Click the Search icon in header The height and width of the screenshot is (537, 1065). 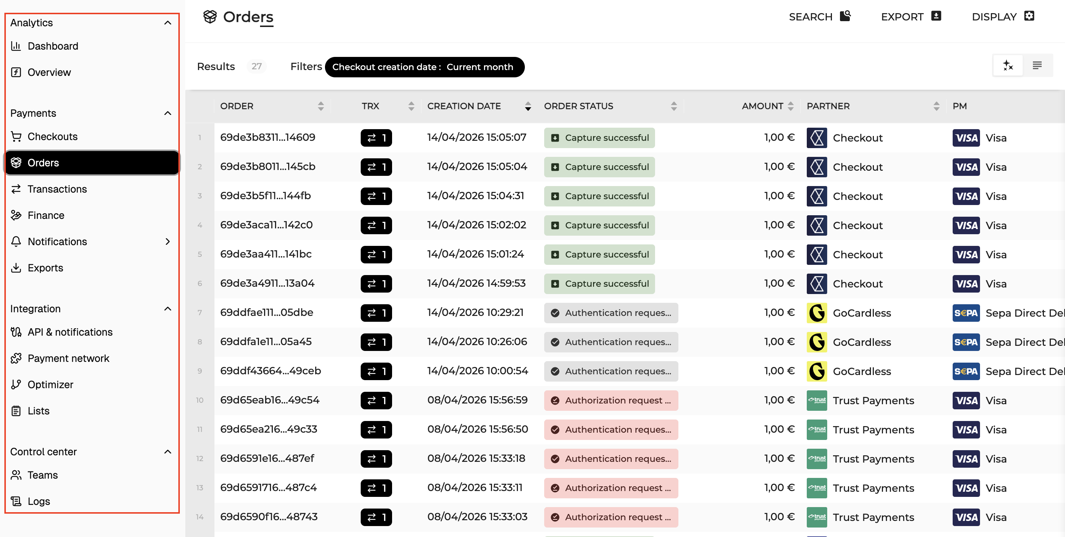click(x=845, y=16)
